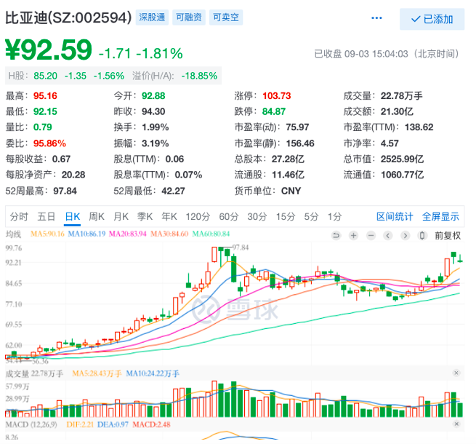Click the 均线 indicator label
This screenshot has height=444, width=476.
13,234
